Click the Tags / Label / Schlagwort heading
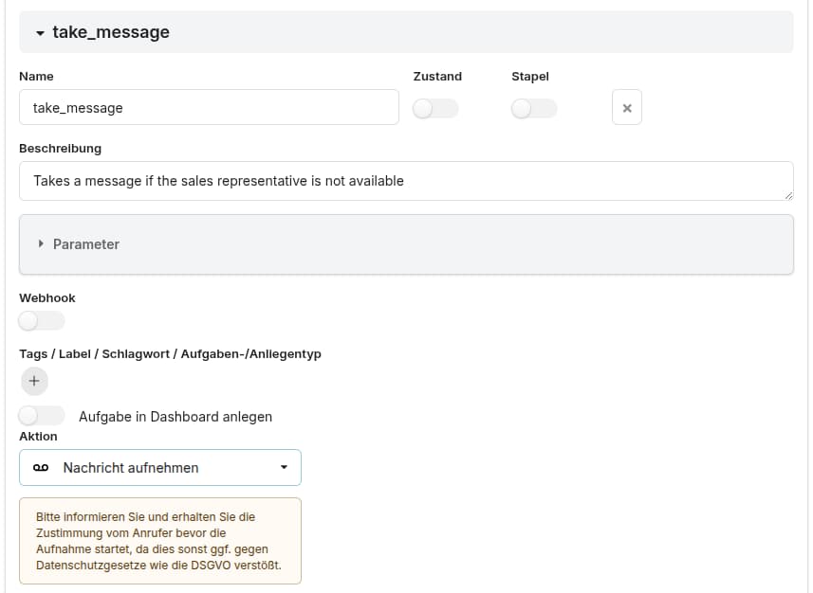813x593 pixels. coord(170,353)
